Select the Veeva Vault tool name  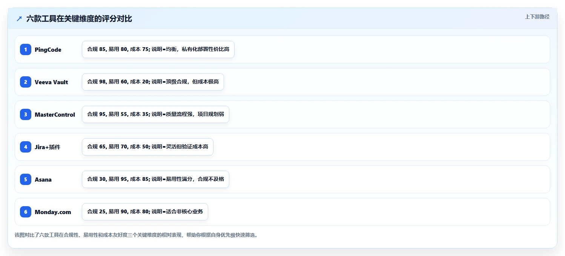(x=51, y=82)
